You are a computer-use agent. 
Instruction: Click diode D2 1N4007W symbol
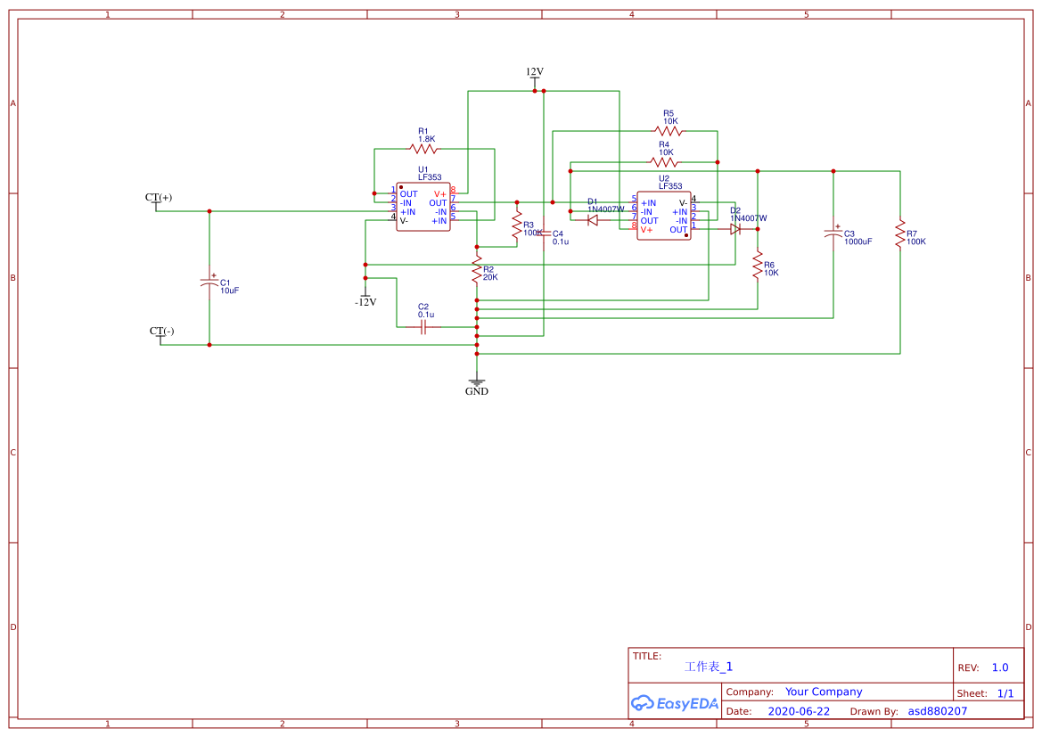point(734,227)
